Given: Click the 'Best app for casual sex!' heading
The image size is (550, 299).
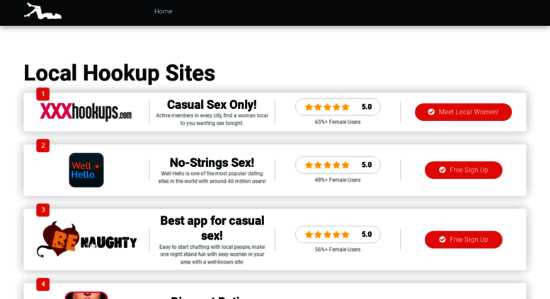Looking at the screenshot, I should pos(212,228).
